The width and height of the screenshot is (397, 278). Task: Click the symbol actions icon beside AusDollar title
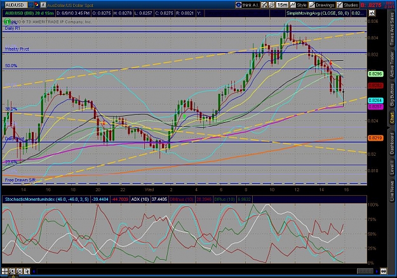43,5
